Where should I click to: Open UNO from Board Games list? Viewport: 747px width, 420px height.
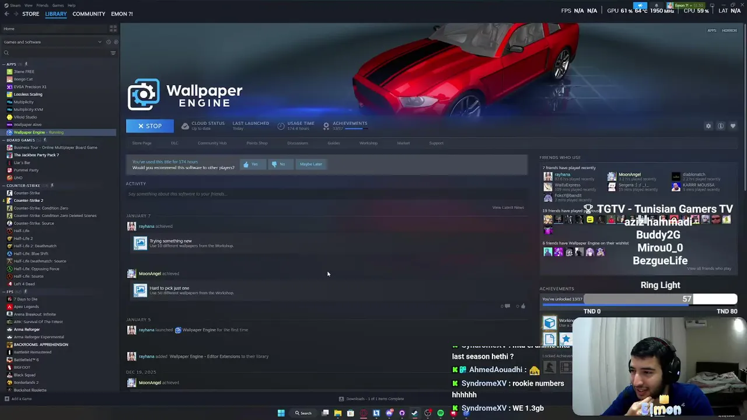tap(18, 178)
